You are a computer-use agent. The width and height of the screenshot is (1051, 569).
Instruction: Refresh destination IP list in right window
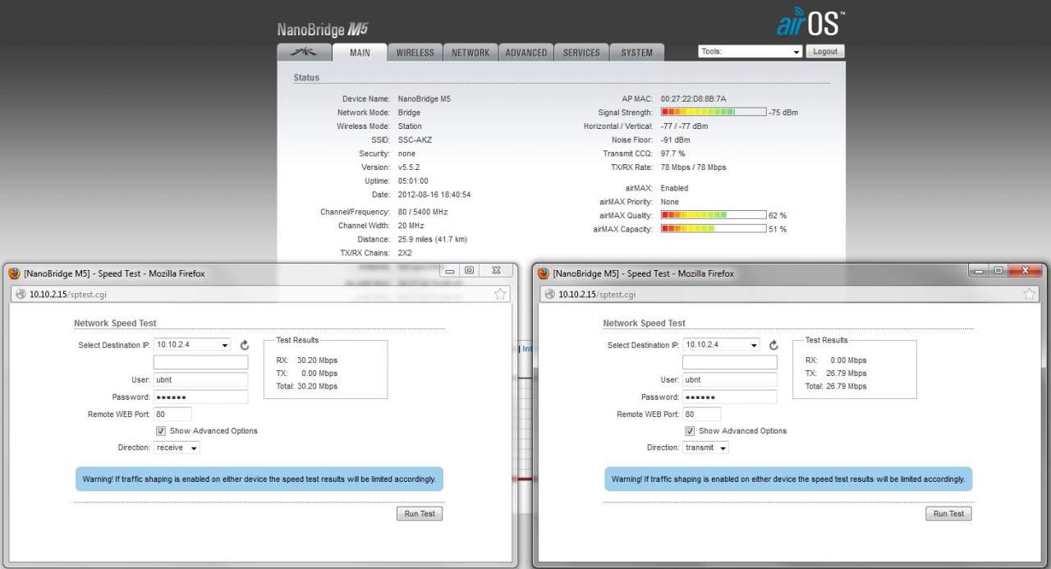tap(773, 346)
